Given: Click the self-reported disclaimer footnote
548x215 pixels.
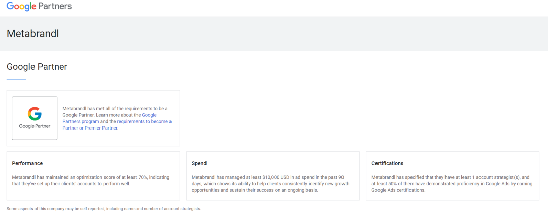Looking at the screenshot, I should (x=104, y=209).
